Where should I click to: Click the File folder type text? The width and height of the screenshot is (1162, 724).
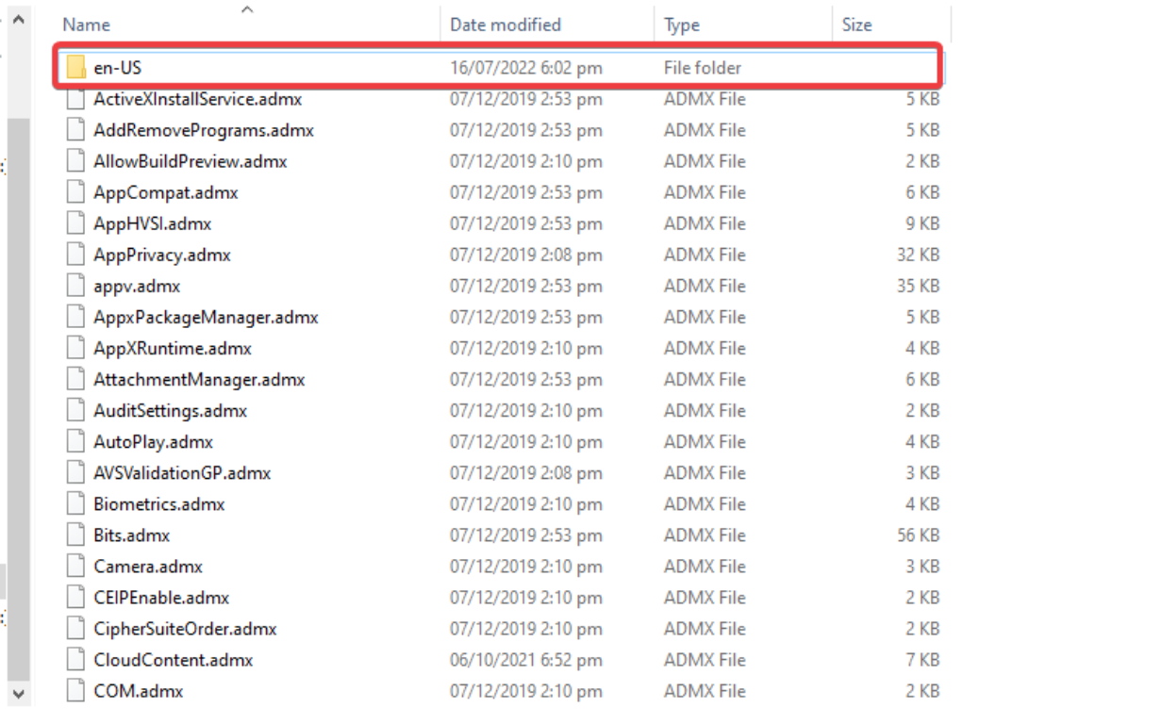703,68
